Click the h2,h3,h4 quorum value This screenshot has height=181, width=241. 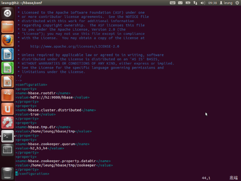click(39, 148)
